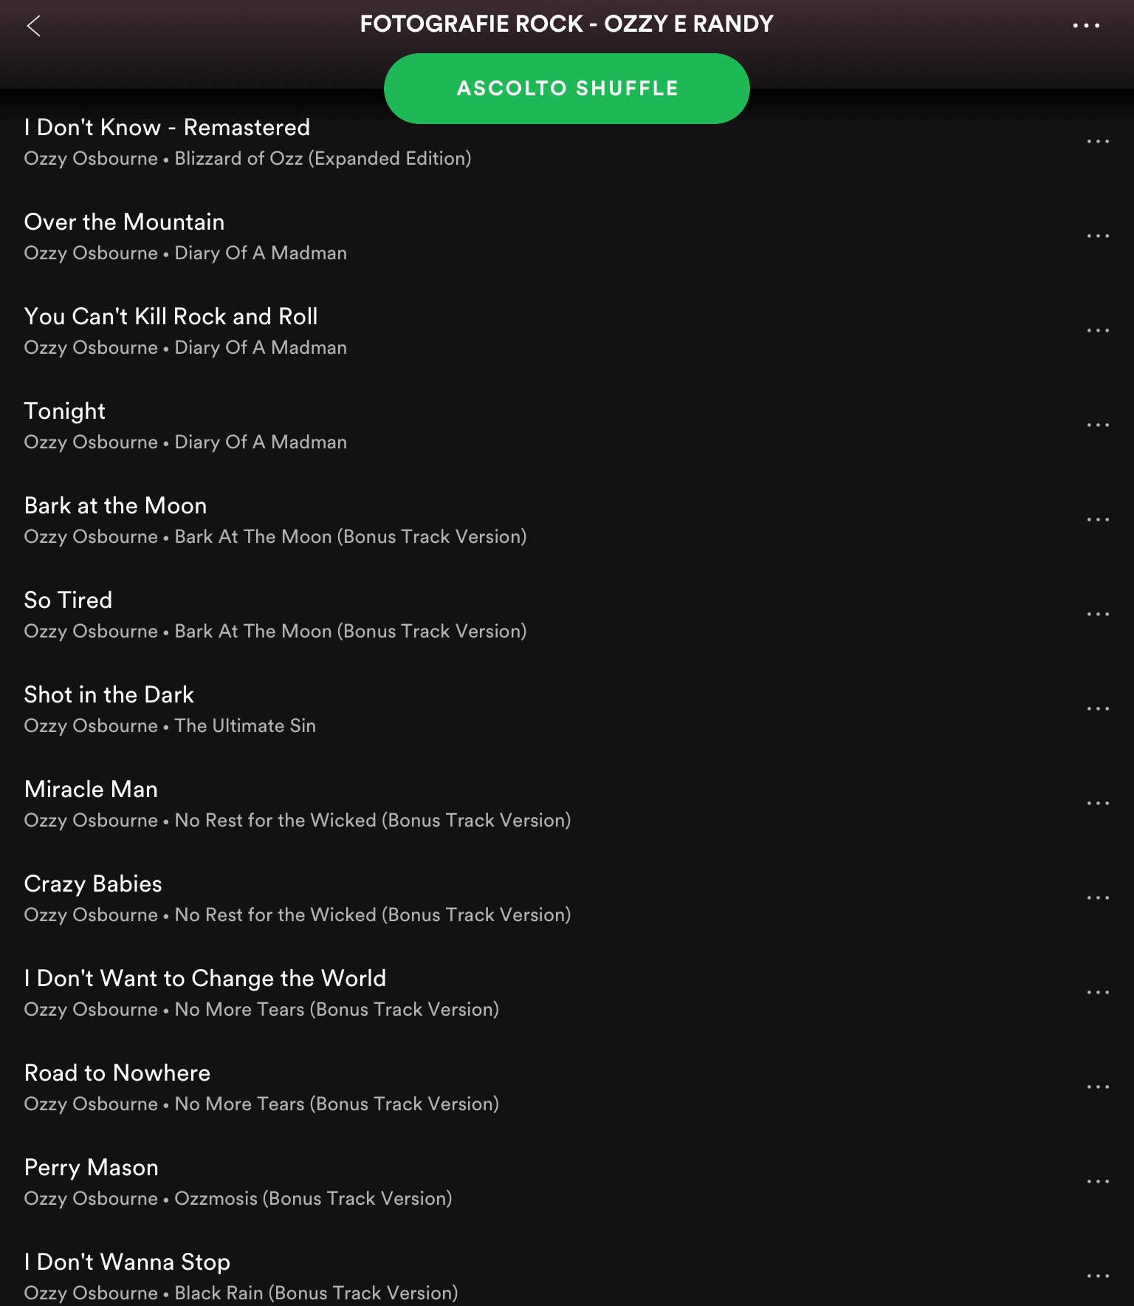Open more options for I Don't Know
Viewport: 1134px width, 1306px height.
coord(1098,142)
